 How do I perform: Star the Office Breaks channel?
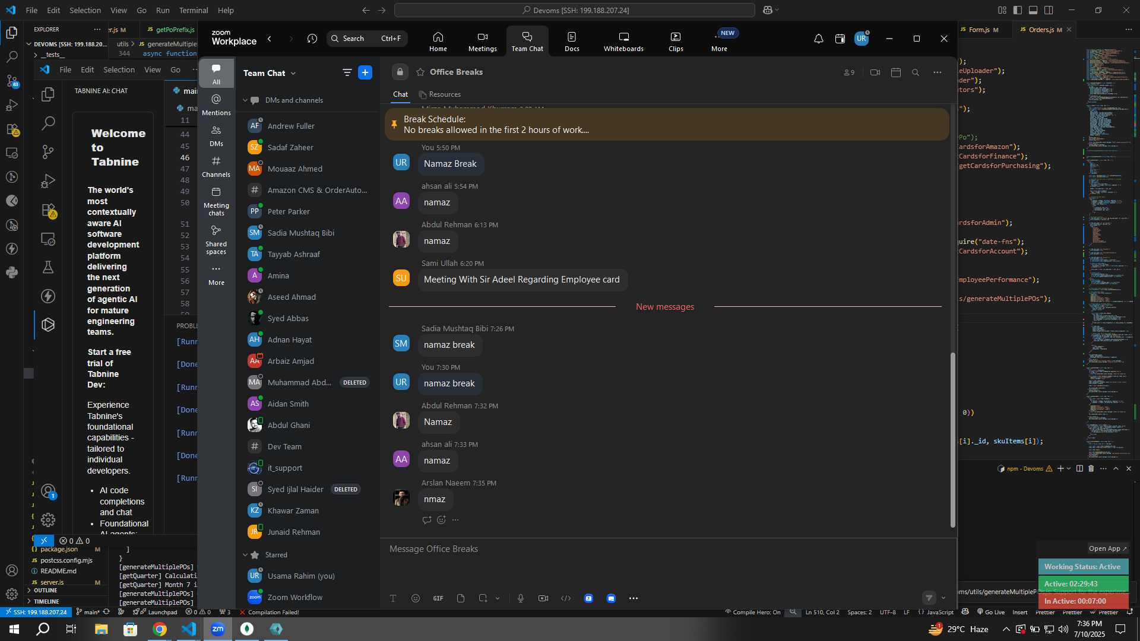click(420, 72)
